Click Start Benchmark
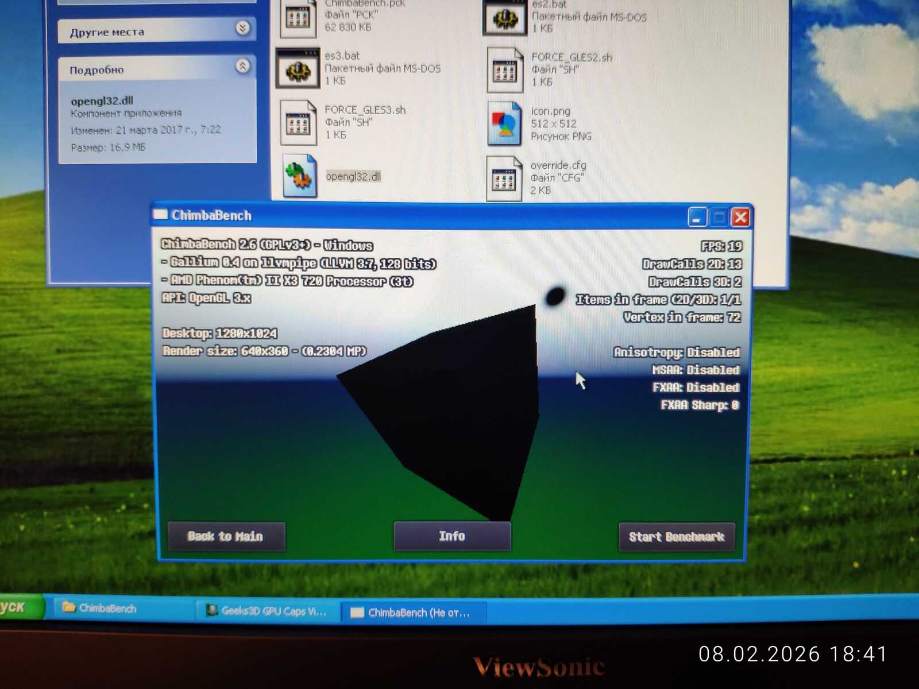Viewport: 919px width, 689px height. [677, 537]
